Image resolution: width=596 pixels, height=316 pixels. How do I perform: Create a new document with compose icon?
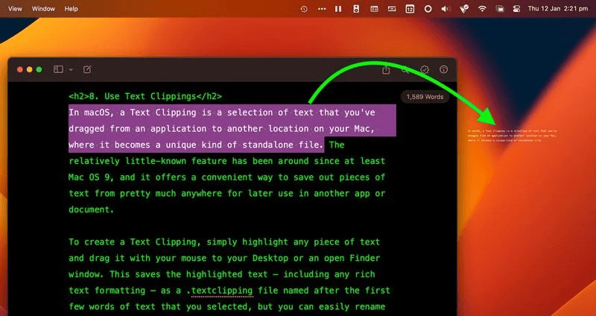(x=88, y=69)
